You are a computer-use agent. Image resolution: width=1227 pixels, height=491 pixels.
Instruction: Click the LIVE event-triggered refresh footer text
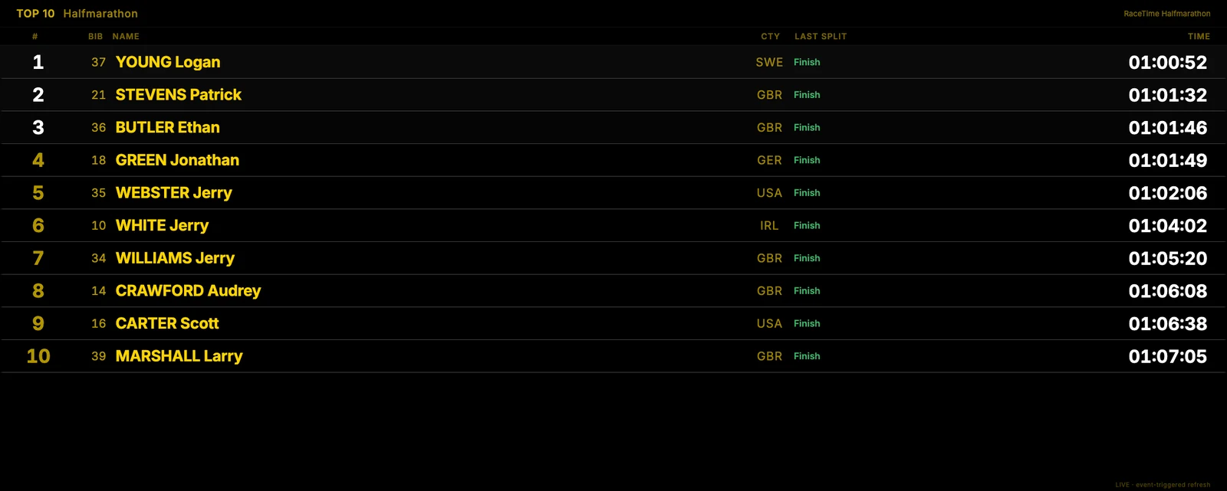tap(1163, 485)
